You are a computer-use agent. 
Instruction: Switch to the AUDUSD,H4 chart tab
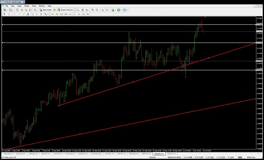pyautogui.click(x=8, y=154)
